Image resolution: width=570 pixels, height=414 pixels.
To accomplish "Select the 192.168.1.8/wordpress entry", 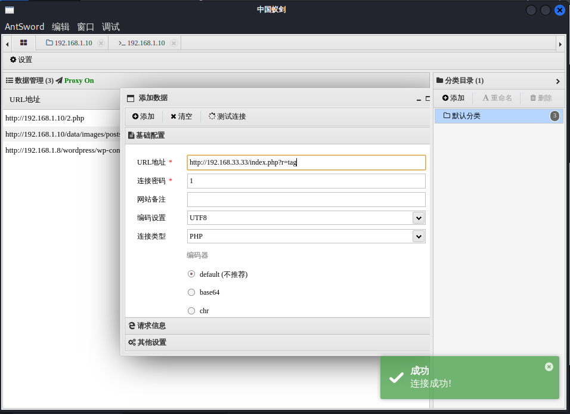I will (62, 150).
